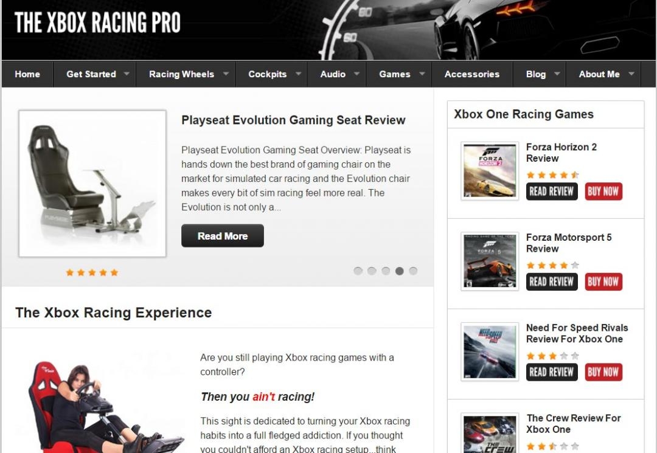Screen dimensions: 657x453
Task: Open the Home menu item
Action: [x=27, y=74]
